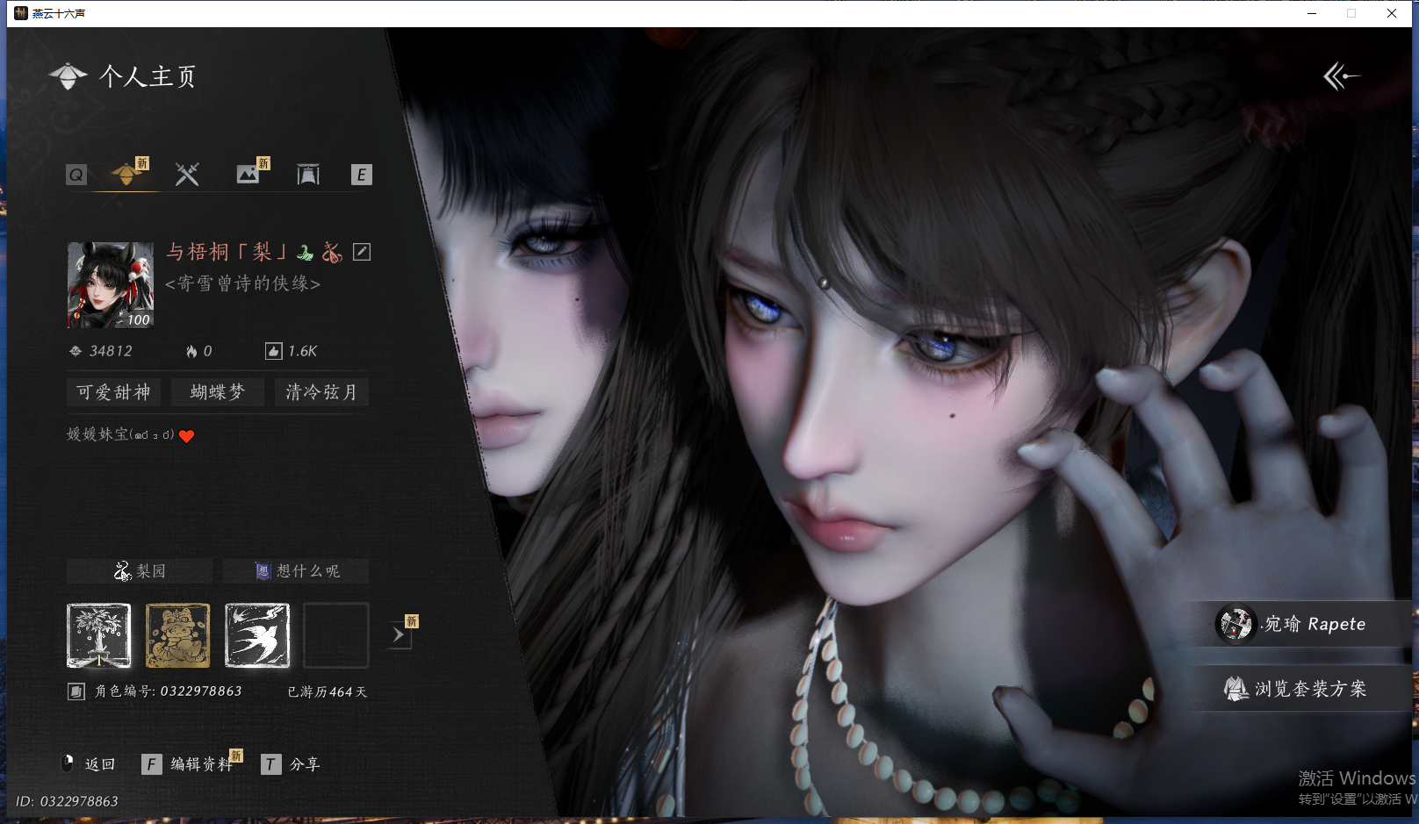Screen dimensions: 1419x824
Task: Click the pencil icon beside the player name
Action: pos(362,252)
